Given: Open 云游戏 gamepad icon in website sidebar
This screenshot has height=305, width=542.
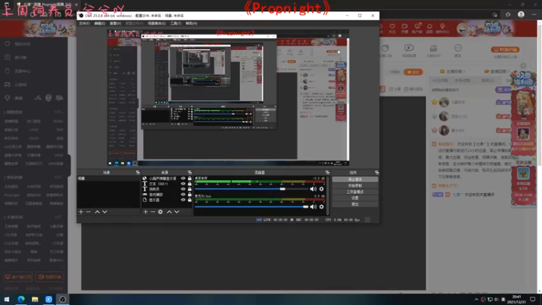Looking at the screenshot, I should pyautogui.click(x=7, y=84).
